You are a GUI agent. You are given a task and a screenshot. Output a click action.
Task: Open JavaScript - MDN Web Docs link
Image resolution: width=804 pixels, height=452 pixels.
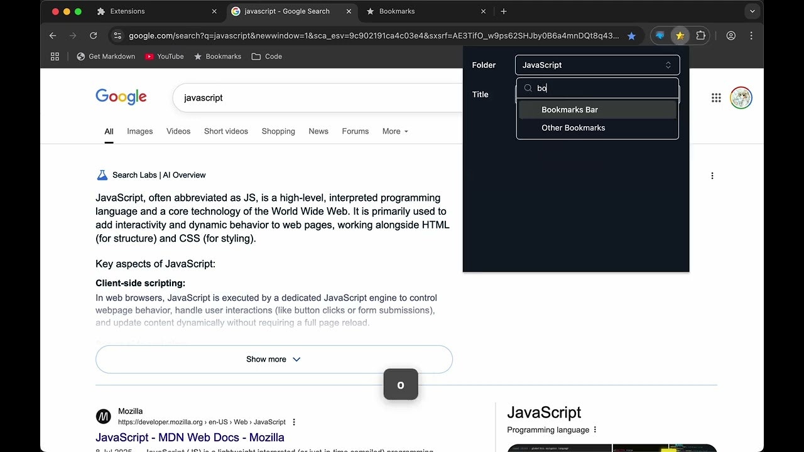click(x=190, y=438)
